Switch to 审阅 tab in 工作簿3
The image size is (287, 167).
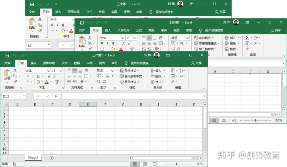tap(164, 30)
